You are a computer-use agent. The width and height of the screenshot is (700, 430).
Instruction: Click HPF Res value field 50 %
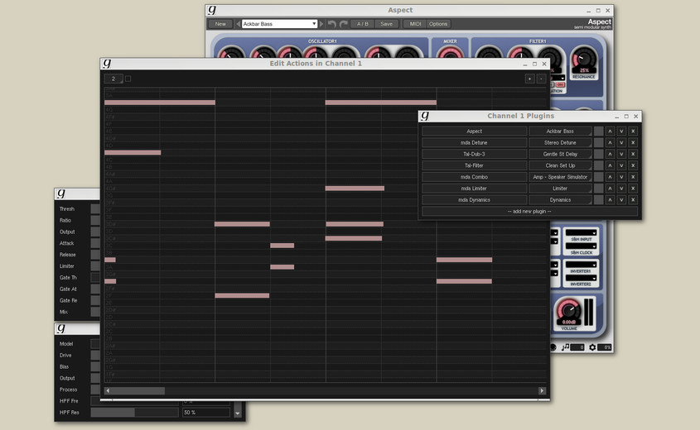(206, 413)
